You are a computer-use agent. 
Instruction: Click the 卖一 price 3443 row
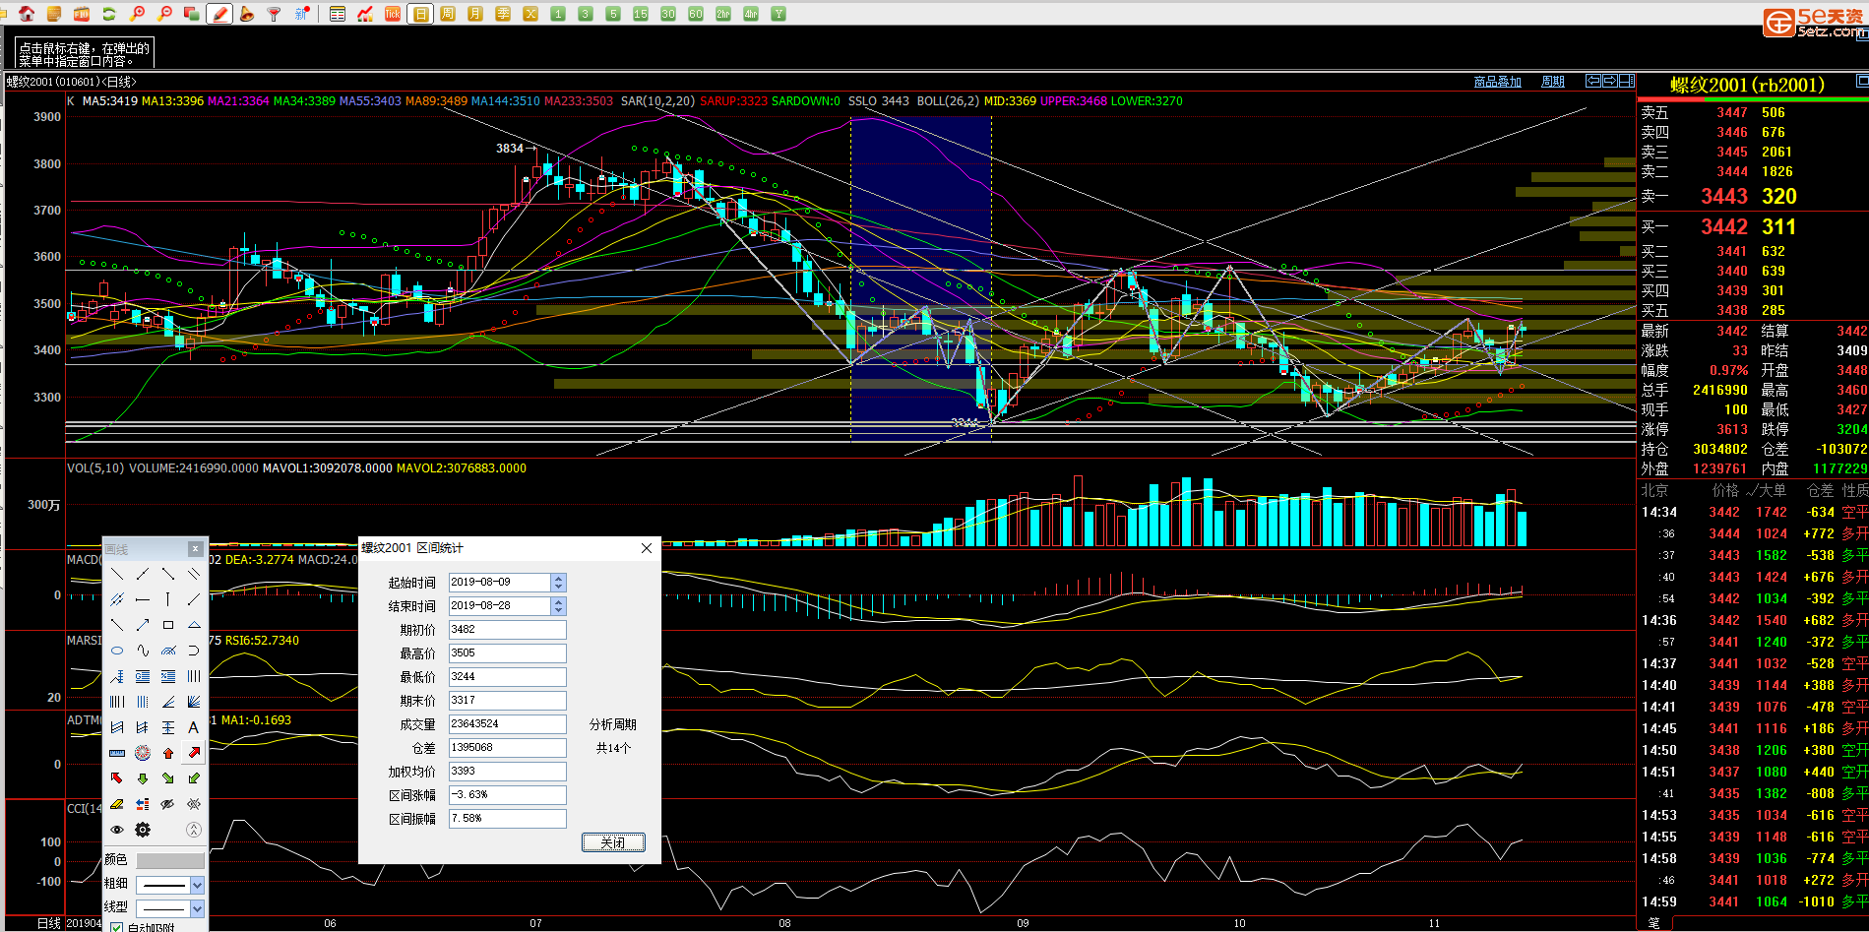1752,197
